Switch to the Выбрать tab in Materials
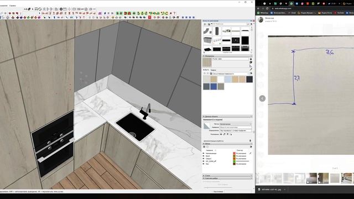Viewport: 354px width, 199px height. (x=206, y=70)
